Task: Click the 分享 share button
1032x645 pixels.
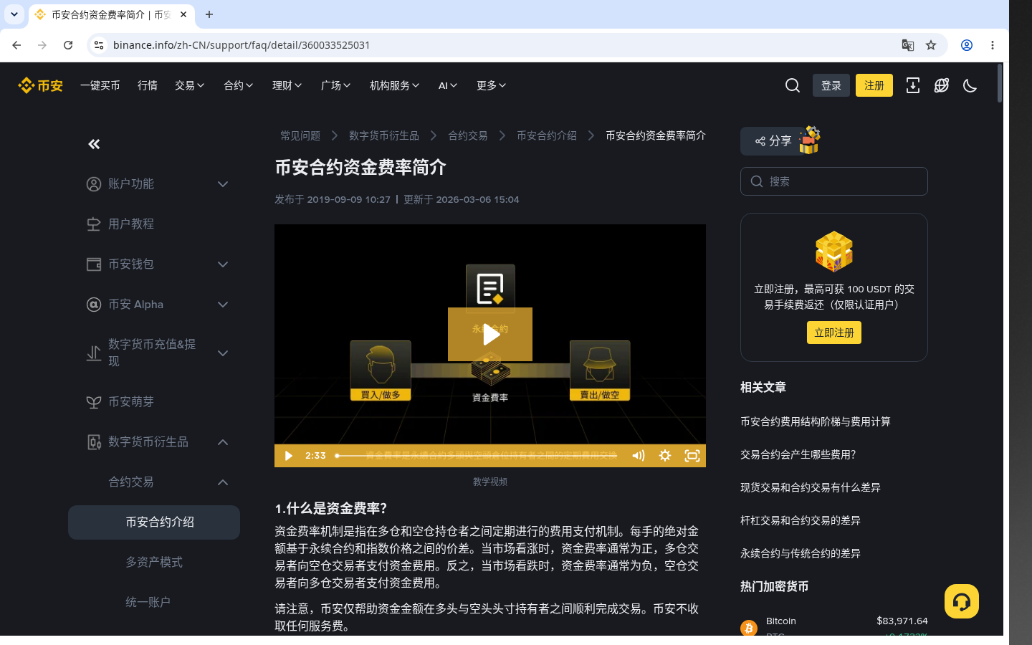Action: point(773,141)
